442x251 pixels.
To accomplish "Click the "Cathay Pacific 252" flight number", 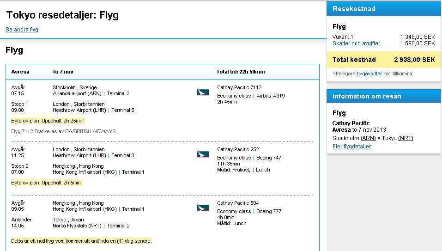I will coord(238,149).
